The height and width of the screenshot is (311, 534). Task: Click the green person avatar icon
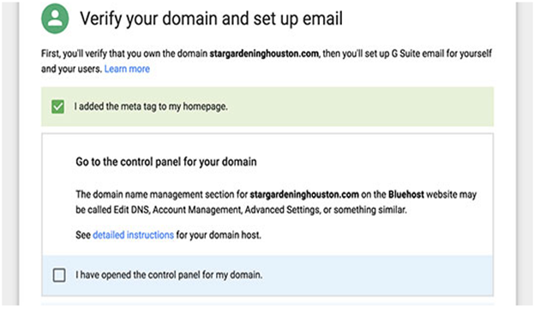coord(55,18)
